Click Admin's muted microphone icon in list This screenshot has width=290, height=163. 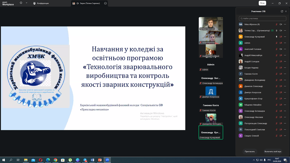(277, 43)
